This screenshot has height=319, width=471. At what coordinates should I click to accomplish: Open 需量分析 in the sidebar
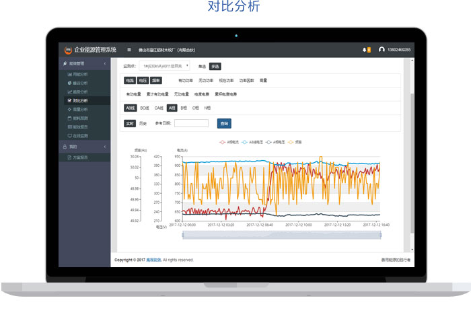tap(80, 109)
